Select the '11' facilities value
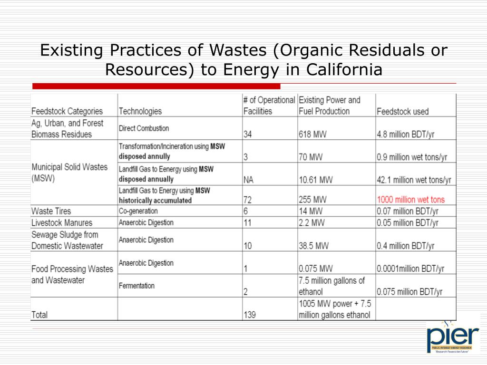The image size is (487, 365). 247,222
